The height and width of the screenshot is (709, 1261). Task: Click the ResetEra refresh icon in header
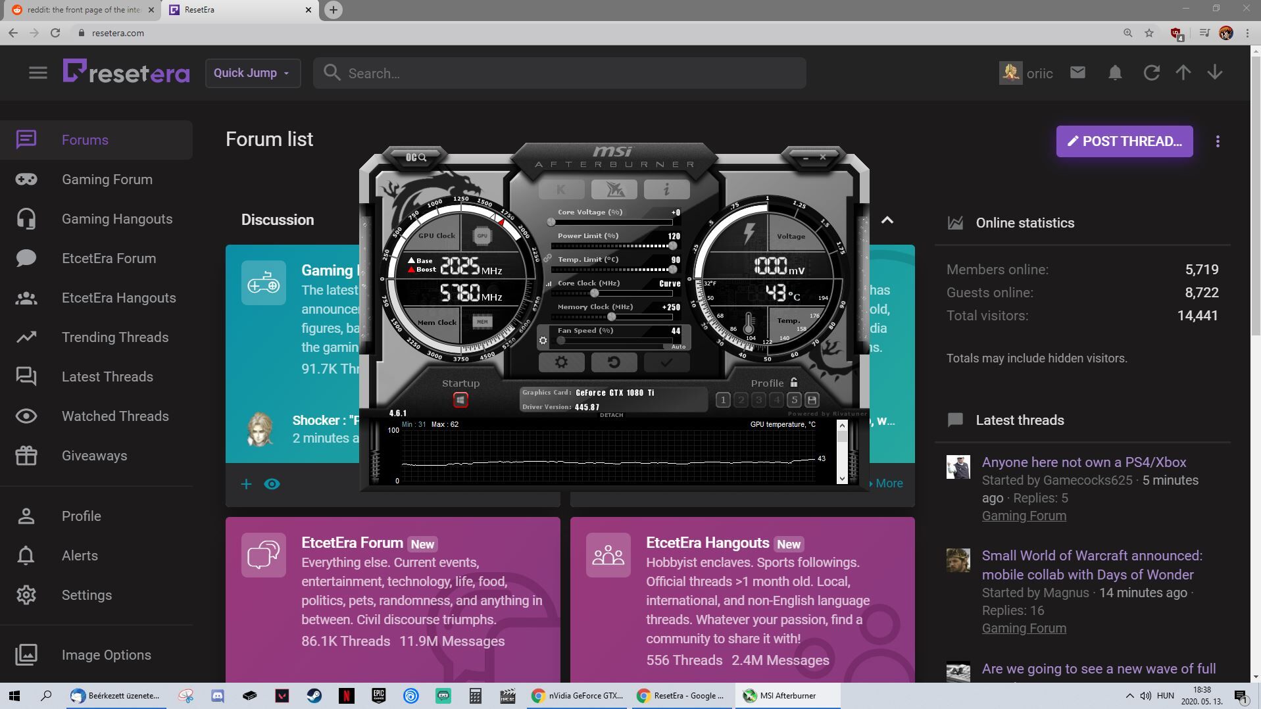point(1151,72)
